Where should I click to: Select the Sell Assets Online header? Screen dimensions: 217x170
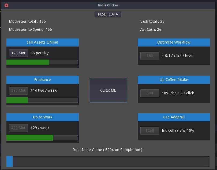click(x=43, y=42)
